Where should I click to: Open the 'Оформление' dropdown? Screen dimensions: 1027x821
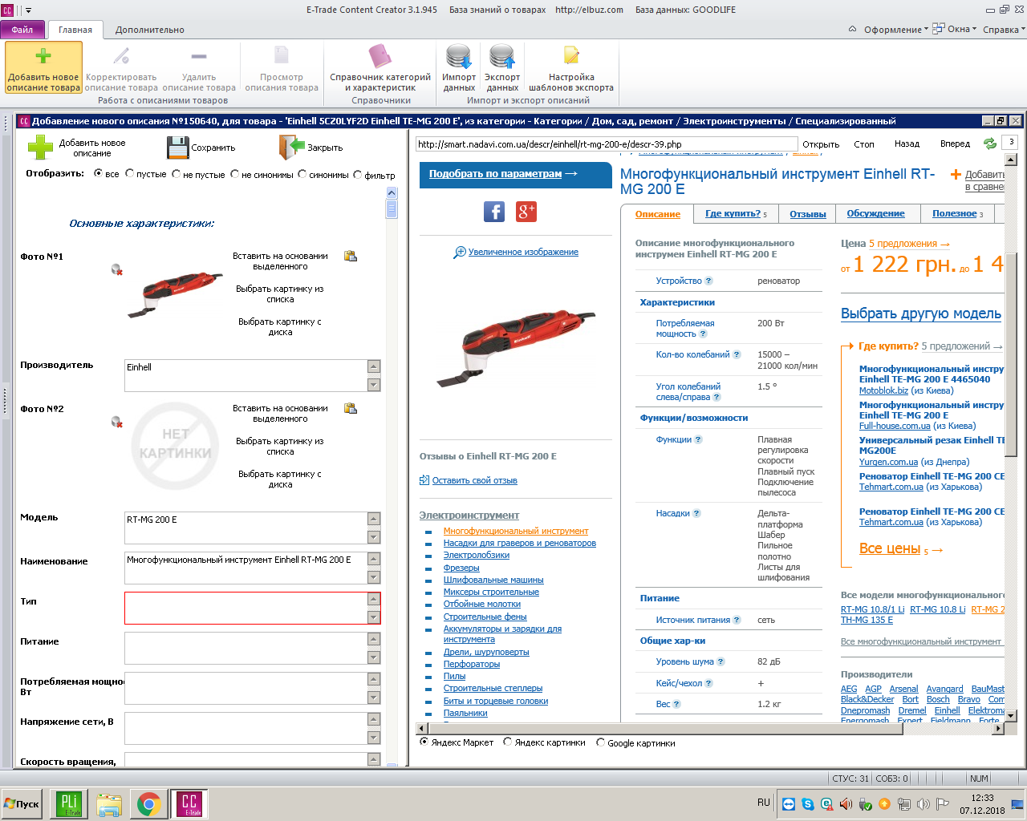click(x=895, y=30)
